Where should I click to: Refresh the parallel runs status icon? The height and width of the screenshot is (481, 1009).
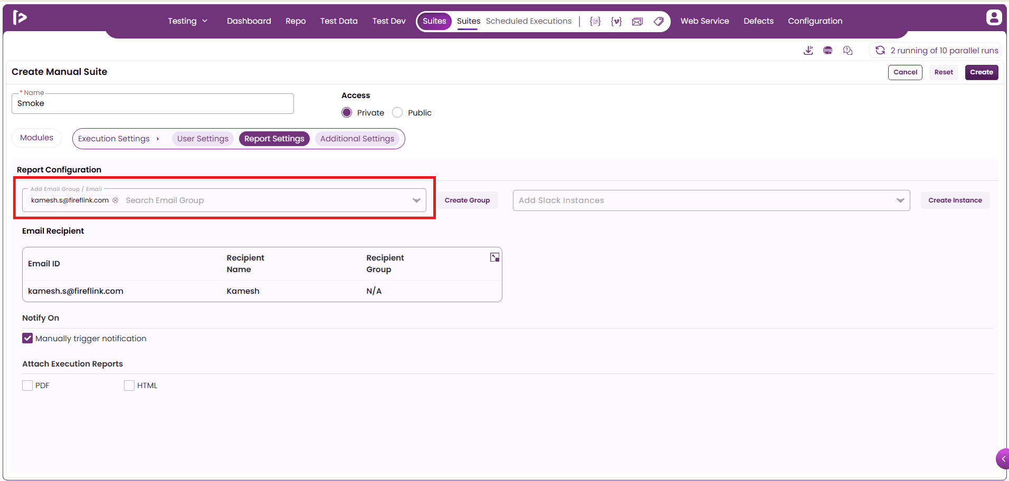coord(880,50)
